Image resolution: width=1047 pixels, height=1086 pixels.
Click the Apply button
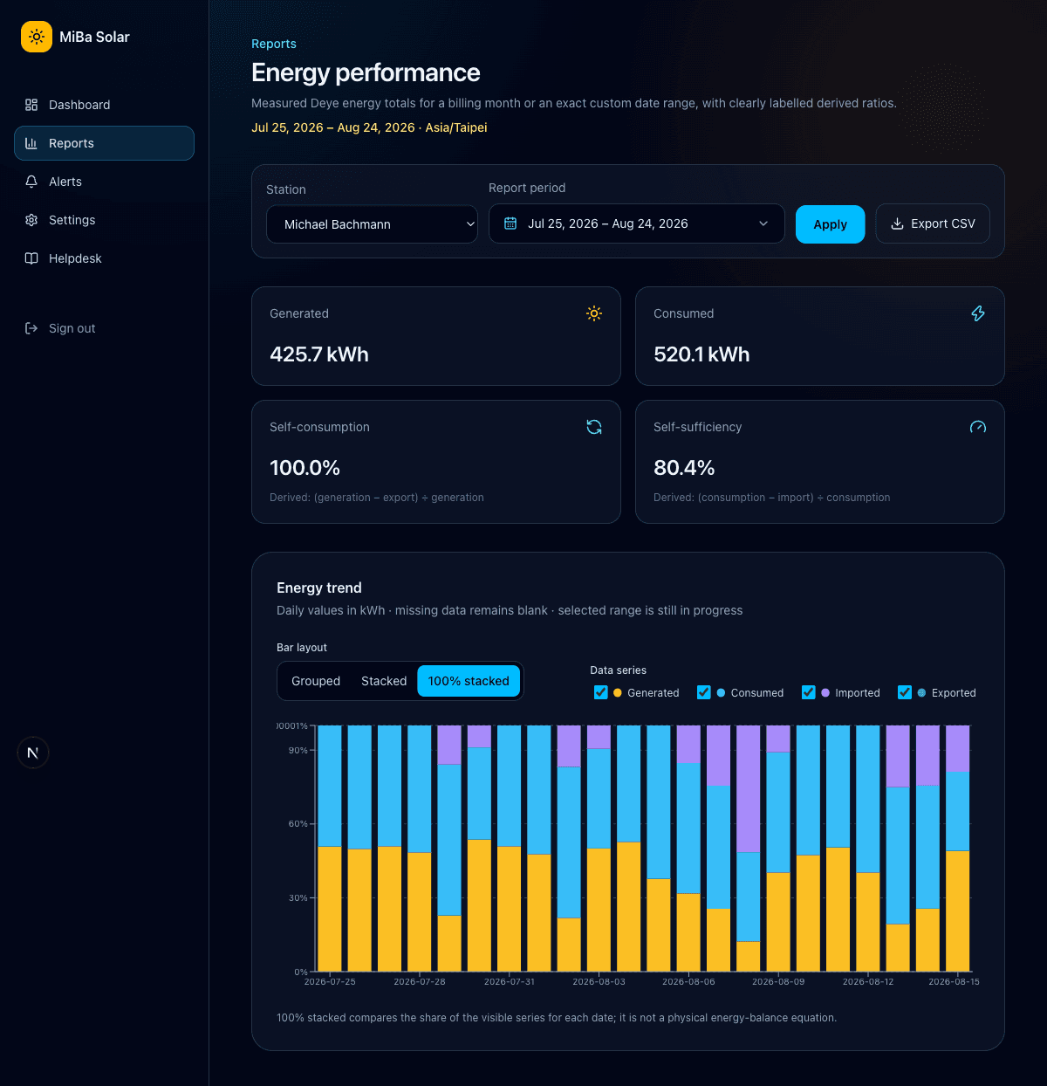click(830, 224)
